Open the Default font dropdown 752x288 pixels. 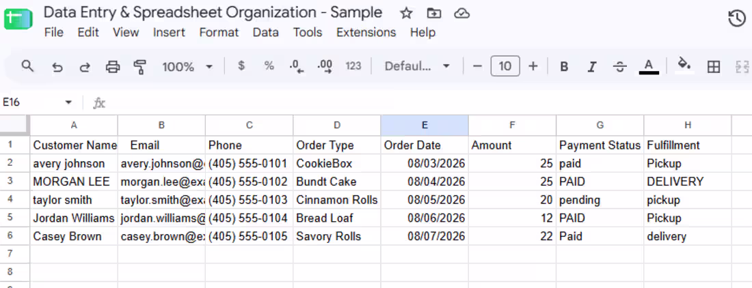tap(417, 66)
